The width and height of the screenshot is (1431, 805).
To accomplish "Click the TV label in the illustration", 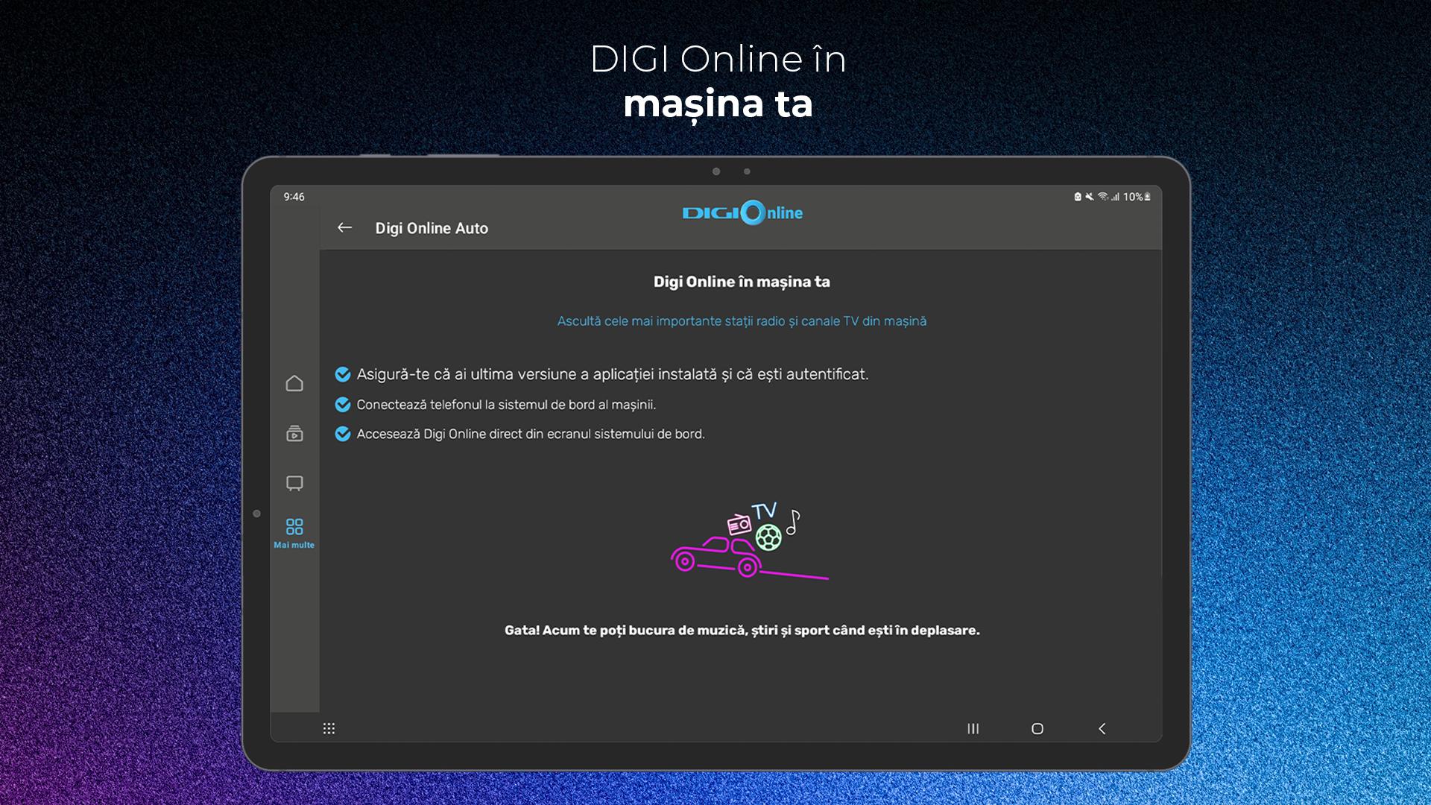I will pyautogui.click(x=765, y=511).
